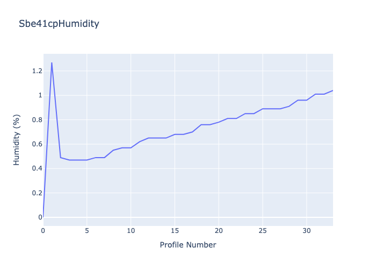This screenshot has height=269, width=376.
Task: Click x-axis tick label 15
Action: pos(175,231)
